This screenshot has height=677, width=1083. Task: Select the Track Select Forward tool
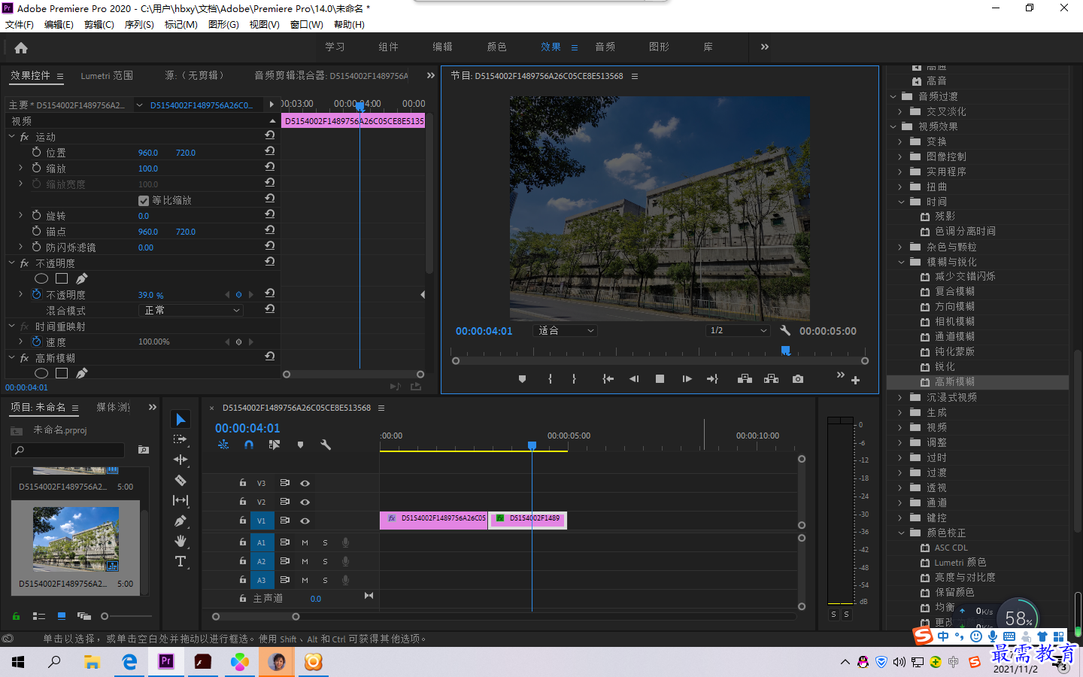point(180,439)
